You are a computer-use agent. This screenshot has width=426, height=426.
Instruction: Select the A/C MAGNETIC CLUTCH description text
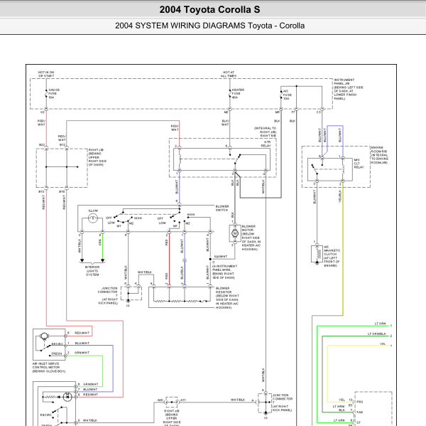coord(332,256)
